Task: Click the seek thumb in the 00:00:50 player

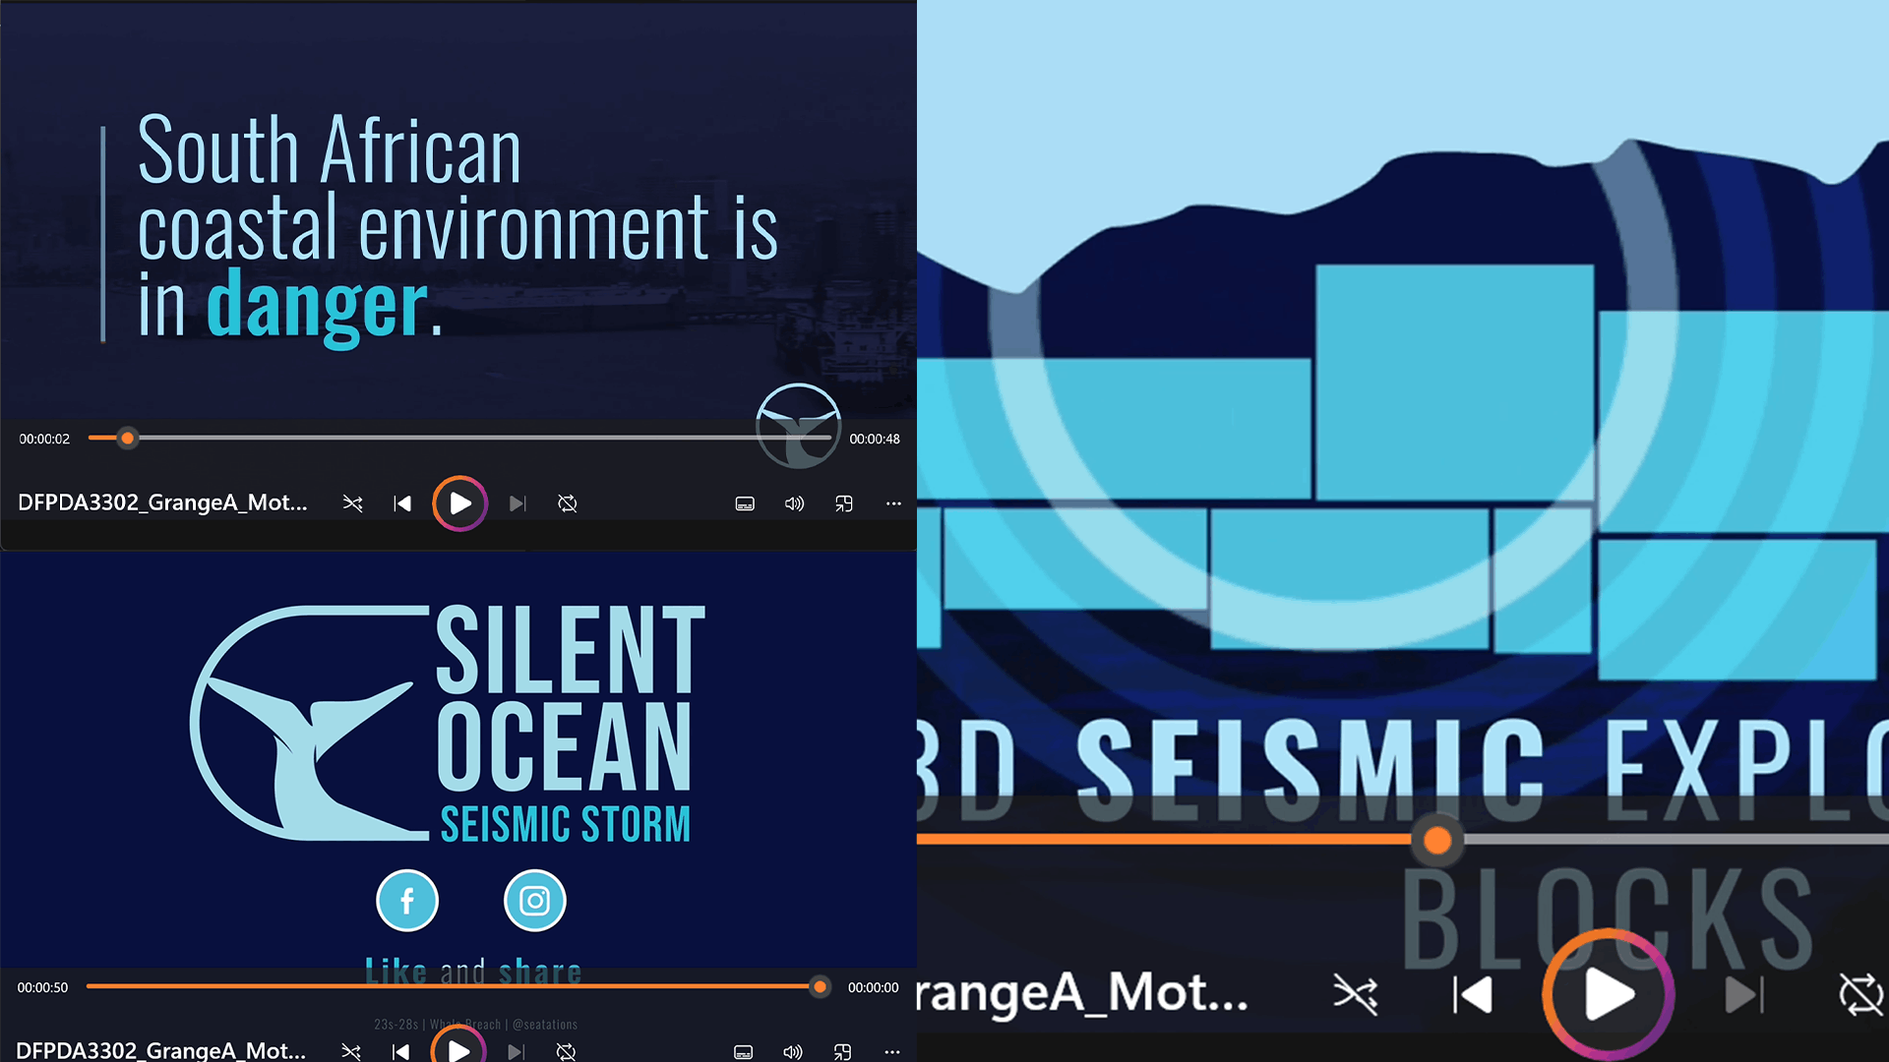Action: coord(820,986)
